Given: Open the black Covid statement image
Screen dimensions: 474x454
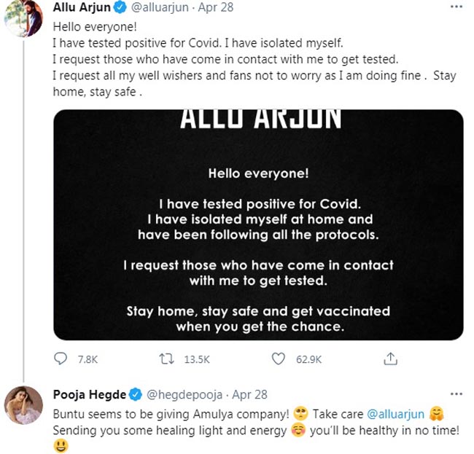Looking at the screenshot, I should coord(258,224).
